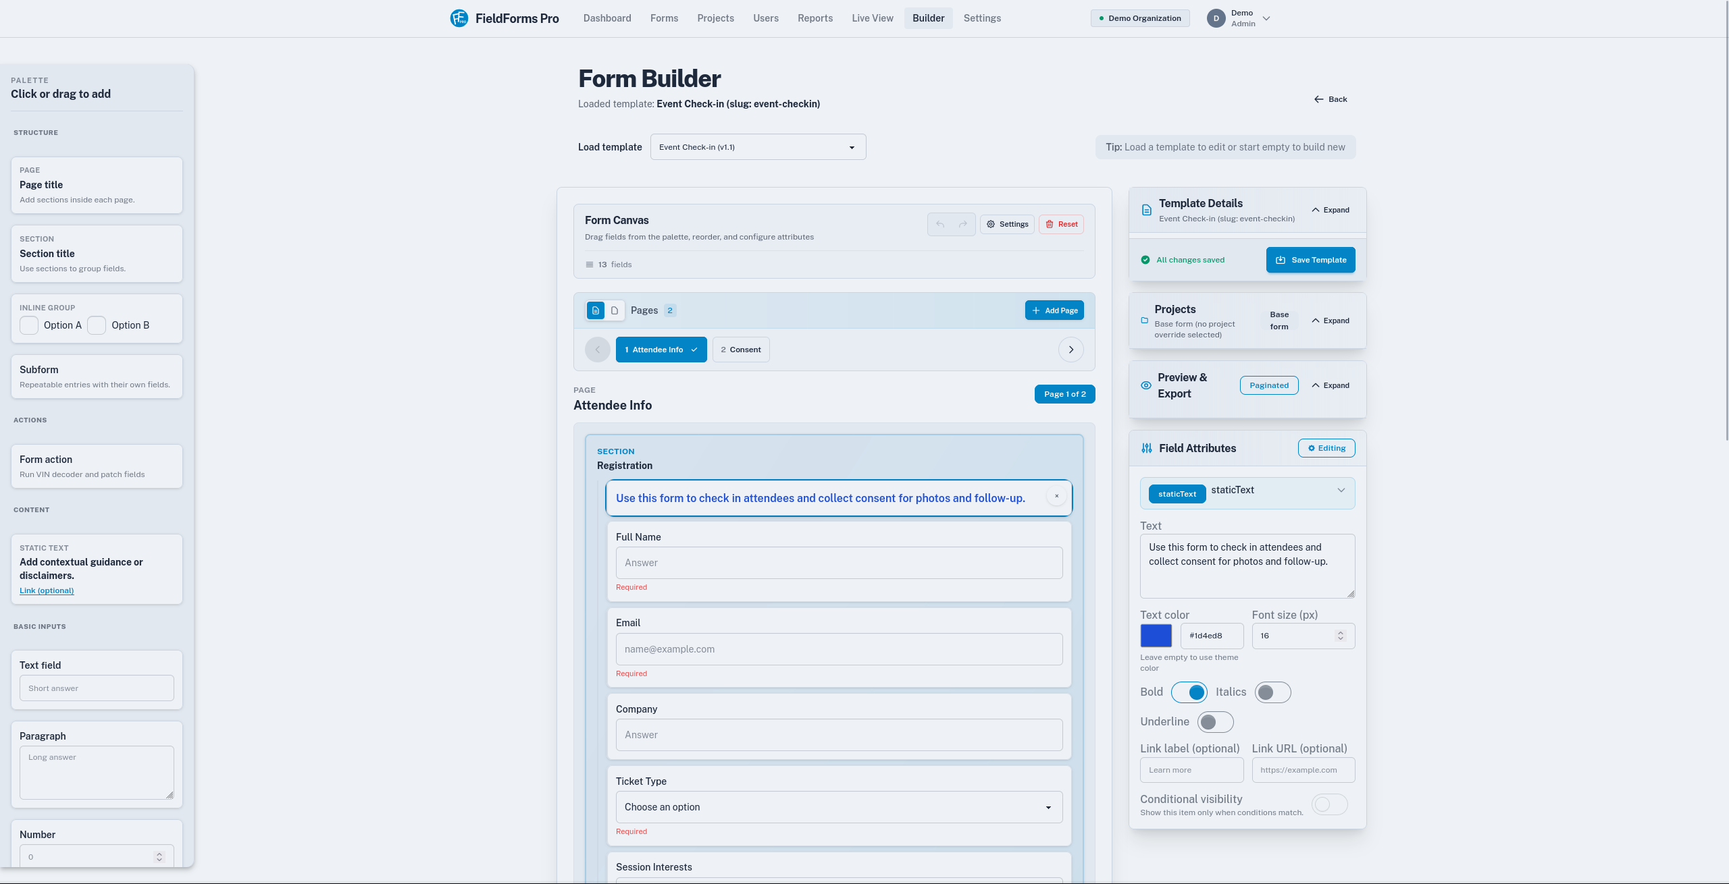The height and width of the screenshot is (884, 1729).
Task: Open the Reports nav item
Action: pos(815,18)
